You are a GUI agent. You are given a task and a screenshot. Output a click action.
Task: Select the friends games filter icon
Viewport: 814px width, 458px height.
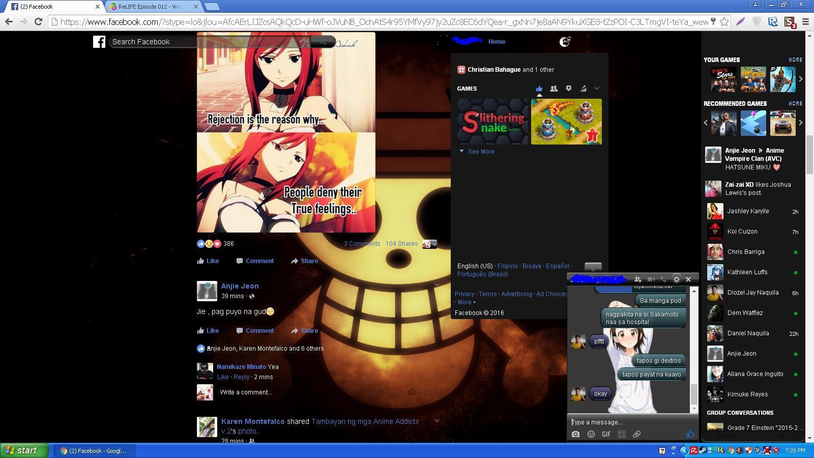pyautogui.click(x=554, y=89)
